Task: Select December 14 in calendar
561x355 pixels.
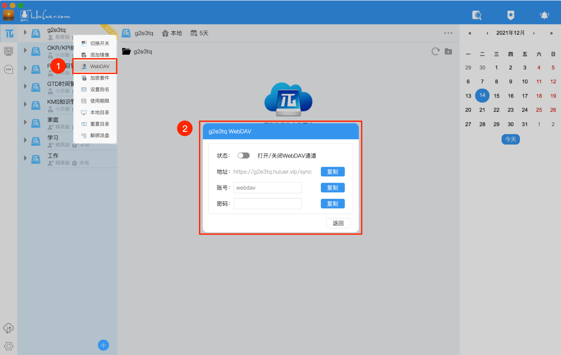Action: 482,96
